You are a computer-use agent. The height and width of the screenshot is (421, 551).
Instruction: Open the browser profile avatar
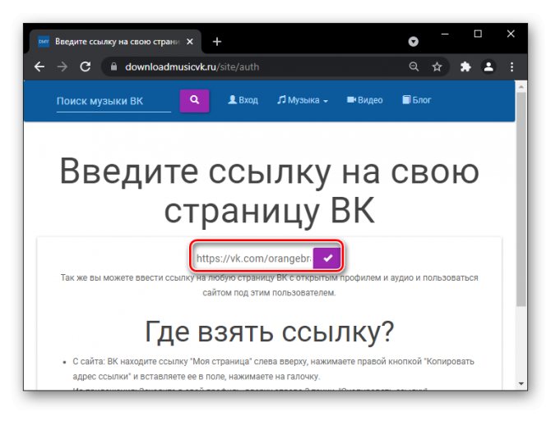(488, 66)
